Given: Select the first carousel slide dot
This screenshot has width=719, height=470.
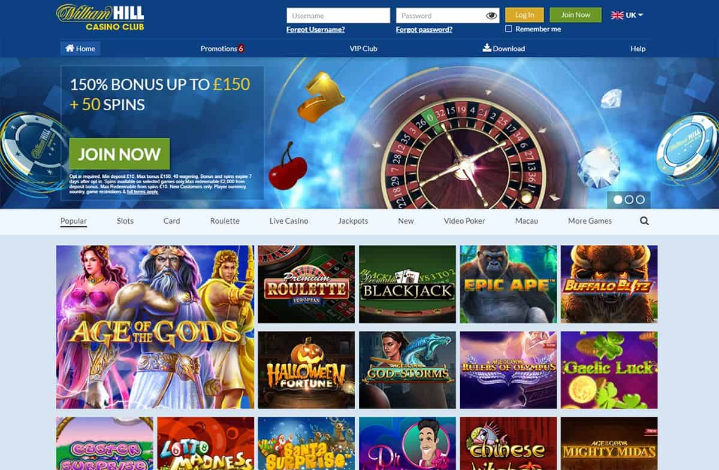Looking at the screenshot, I should 618,199.
